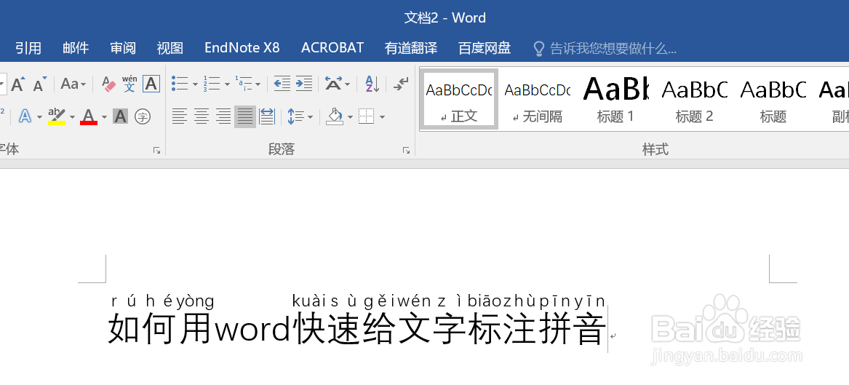Image resolution: width=849 pixels, height=385 pixels.
Task: Click the pinyin text "kuài" above 快
Action: tap(308, 301)
